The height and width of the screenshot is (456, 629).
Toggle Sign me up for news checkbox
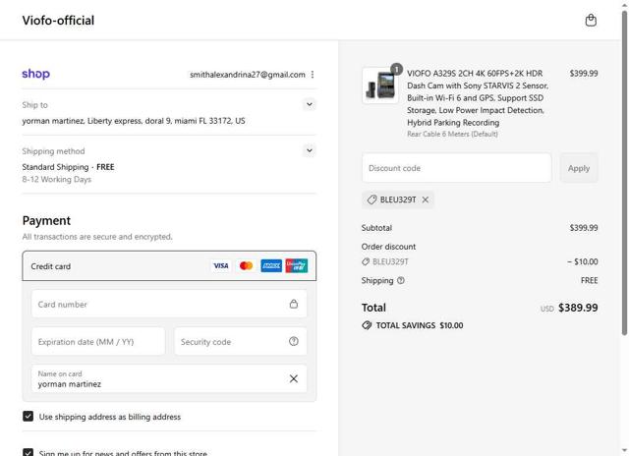coord(29,452)
